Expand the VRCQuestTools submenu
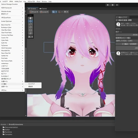This screenshot has height=138, width=138. coord(12,17)
